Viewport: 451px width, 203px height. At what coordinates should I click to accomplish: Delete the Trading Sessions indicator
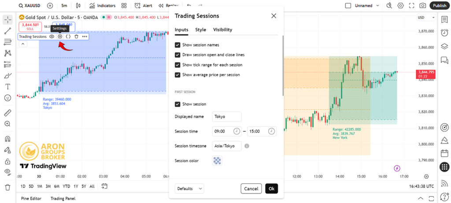(76, 37)
